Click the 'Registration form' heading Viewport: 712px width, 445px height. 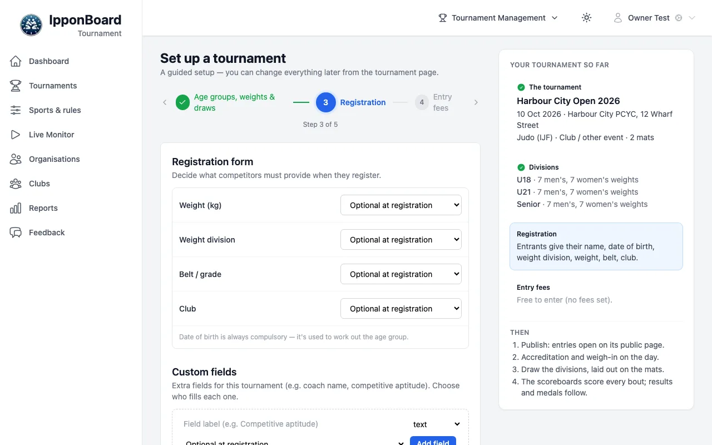[212, 162]
